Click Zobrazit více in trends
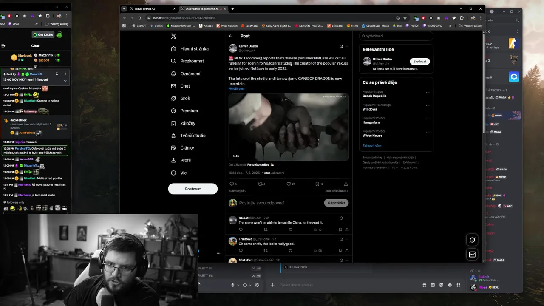 point(372,146)
